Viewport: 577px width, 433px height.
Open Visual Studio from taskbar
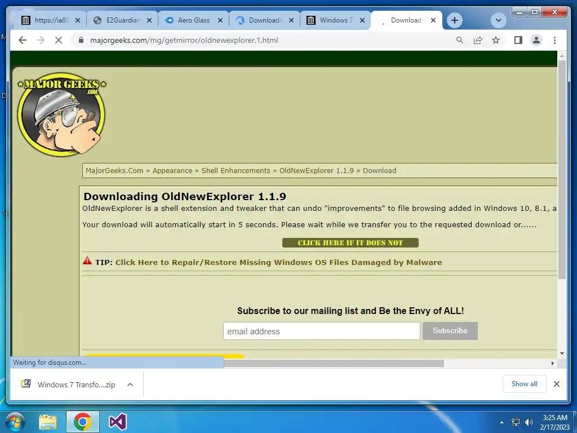pos(118,422)
